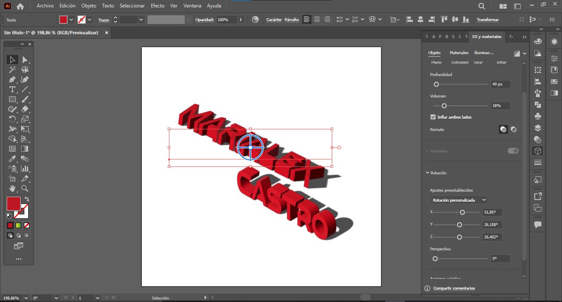
Task: Select the Rotate tool
Action: [12, 119]
